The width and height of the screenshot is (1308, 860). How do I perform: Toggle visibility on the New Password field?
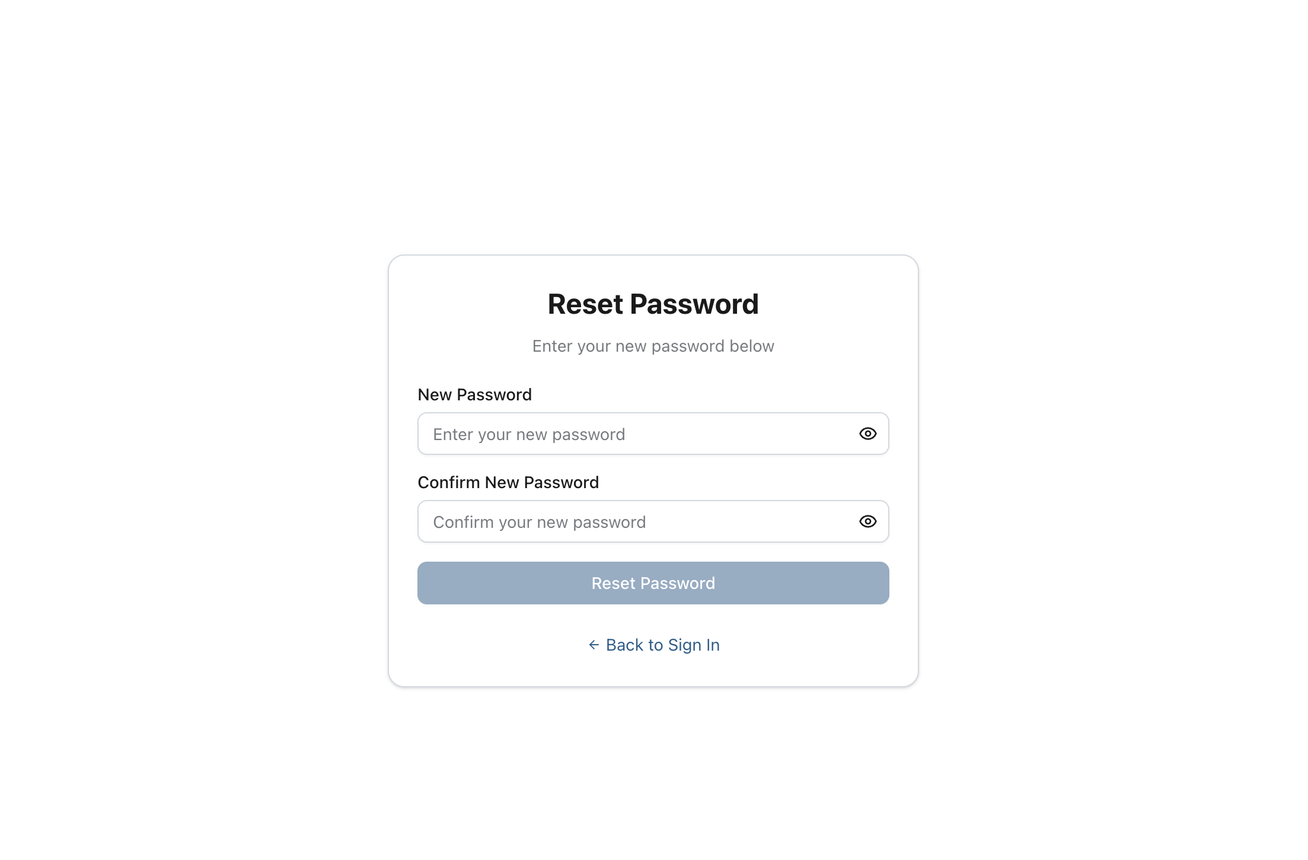pos(868,434)
